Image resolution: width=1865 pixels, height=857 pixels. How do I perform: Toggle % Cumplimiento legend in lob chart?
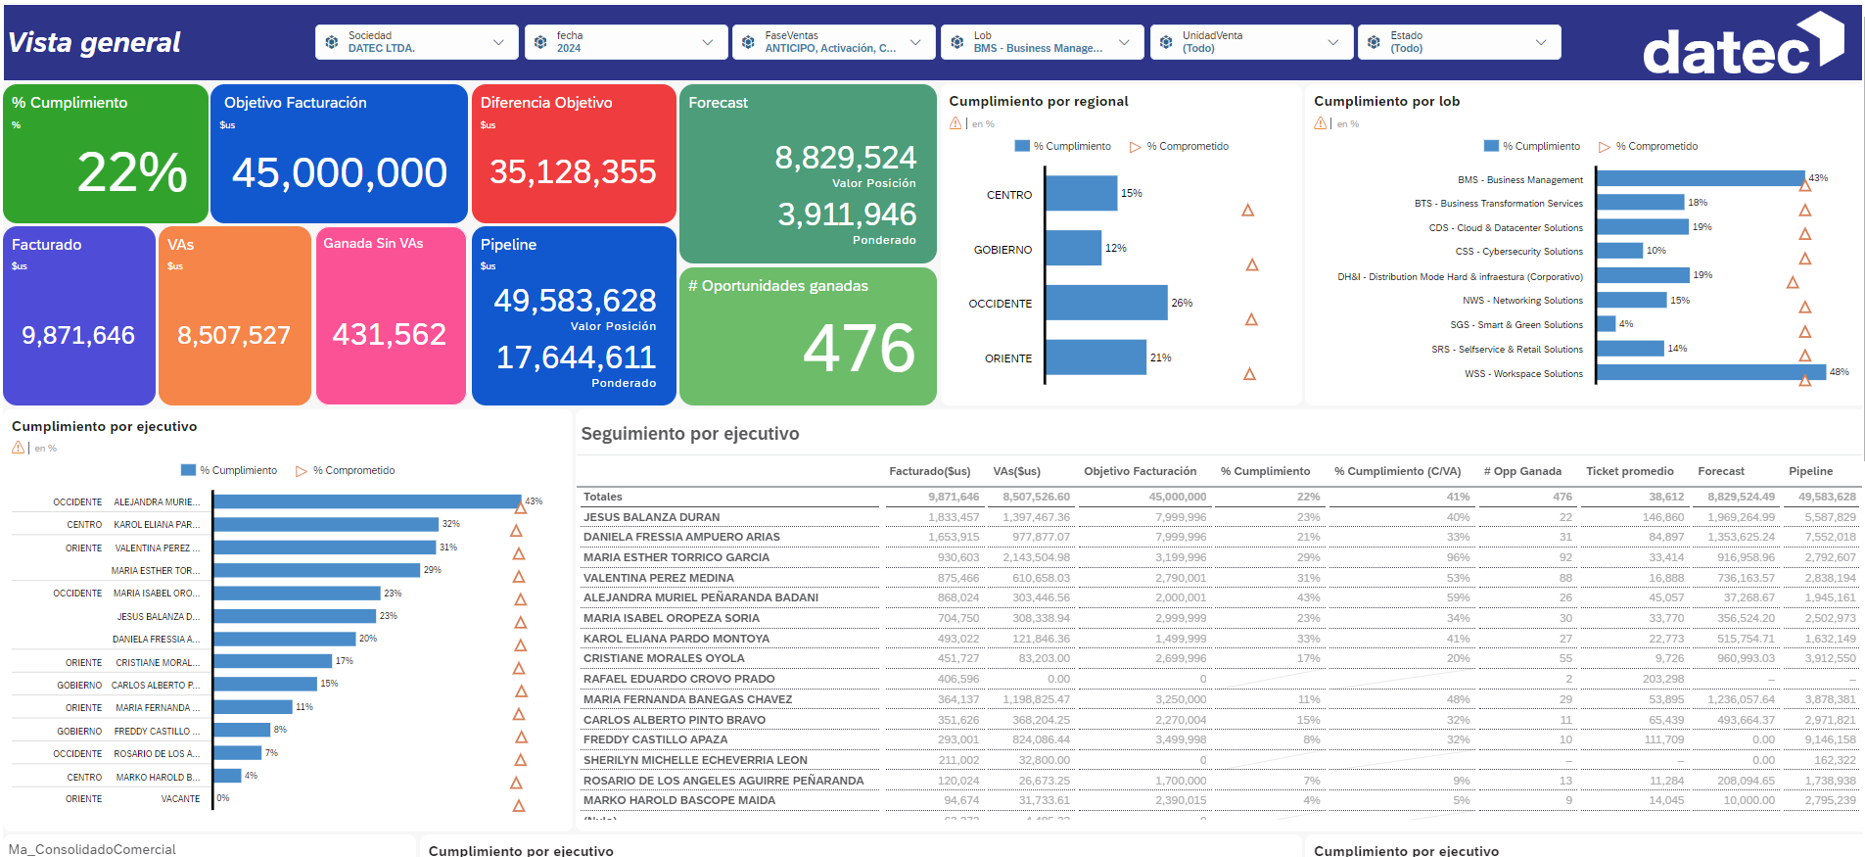[x=1532, y=146]
